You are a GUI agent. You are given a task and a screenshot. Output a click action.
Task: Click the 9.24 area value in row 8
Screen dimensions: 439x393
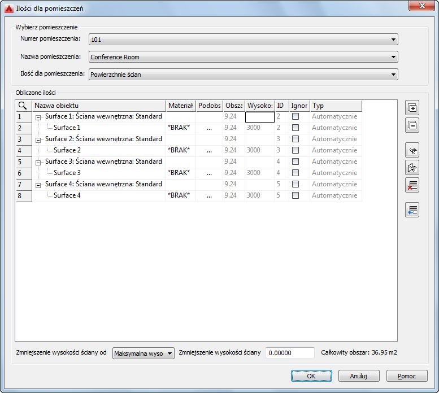tap(231, 195)
